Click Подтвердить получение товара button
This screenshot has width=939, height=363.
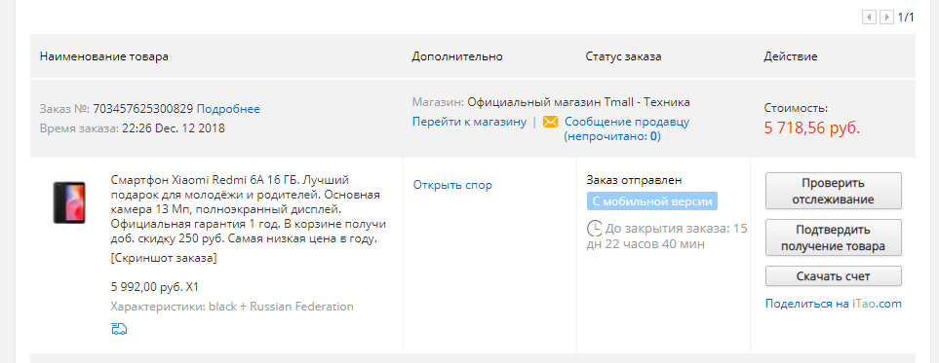(833, 238)
